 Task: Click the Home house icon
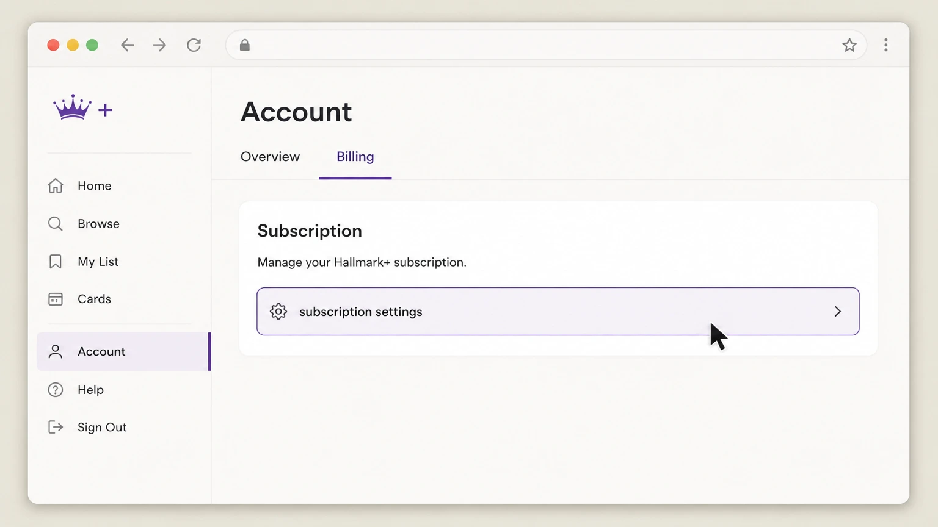click(56, 185)
